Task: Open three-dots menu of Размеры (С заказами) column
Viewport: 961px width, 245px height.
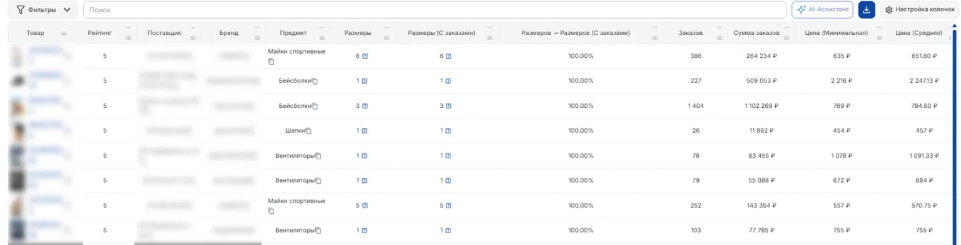Action: coord(490,27)
